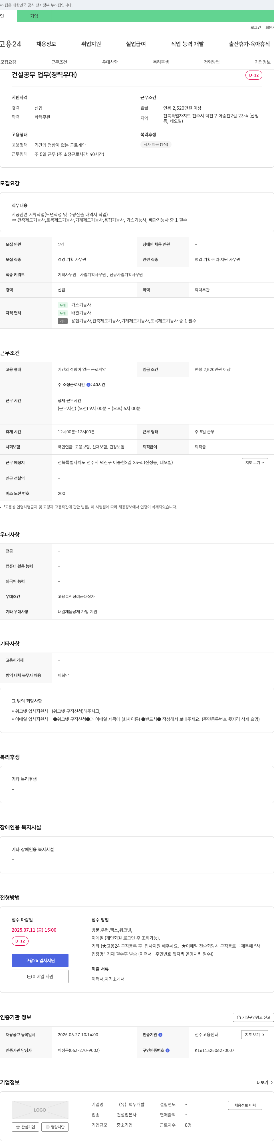The height and width of the screenshot is (1141, 274).
Task: Click bus route number 200
Action: click(61, 494)
